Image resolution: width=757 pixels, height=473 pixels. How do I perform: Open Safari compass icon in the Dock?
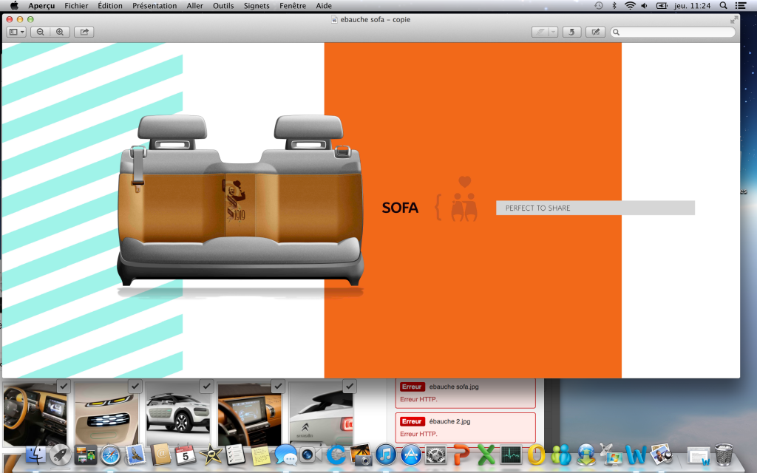(x=110, y=455)
